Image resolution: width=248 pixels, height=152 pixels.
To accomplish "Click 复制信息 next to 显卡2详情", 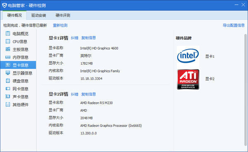I will click(88, 94).
